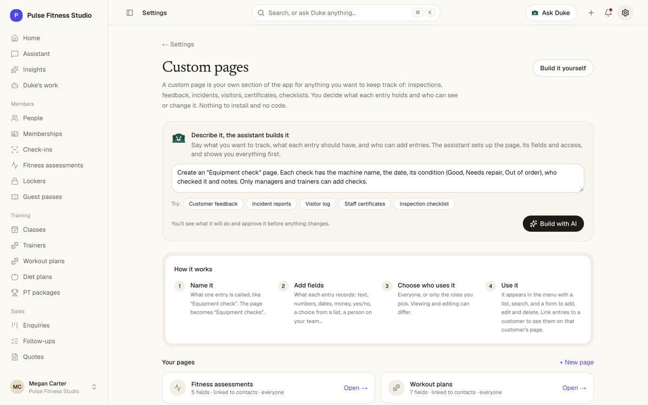This screenshot has height=405, width=648.
Task: Click the "Choose who uses it" step title
Action: click(426, 285)
